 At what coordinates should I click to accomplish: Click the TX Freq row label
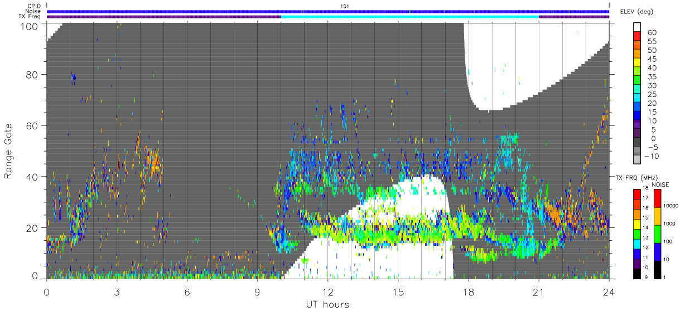click(31, 16)
